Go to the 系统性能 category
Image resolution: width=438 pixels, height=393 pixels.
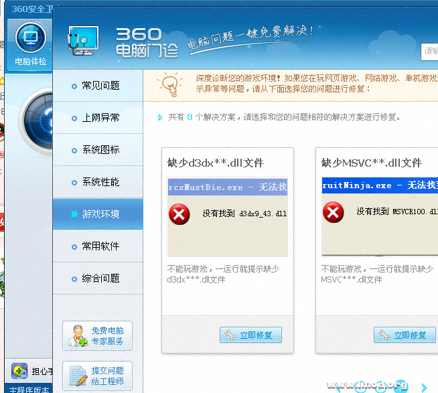click(x=98, y=182)
